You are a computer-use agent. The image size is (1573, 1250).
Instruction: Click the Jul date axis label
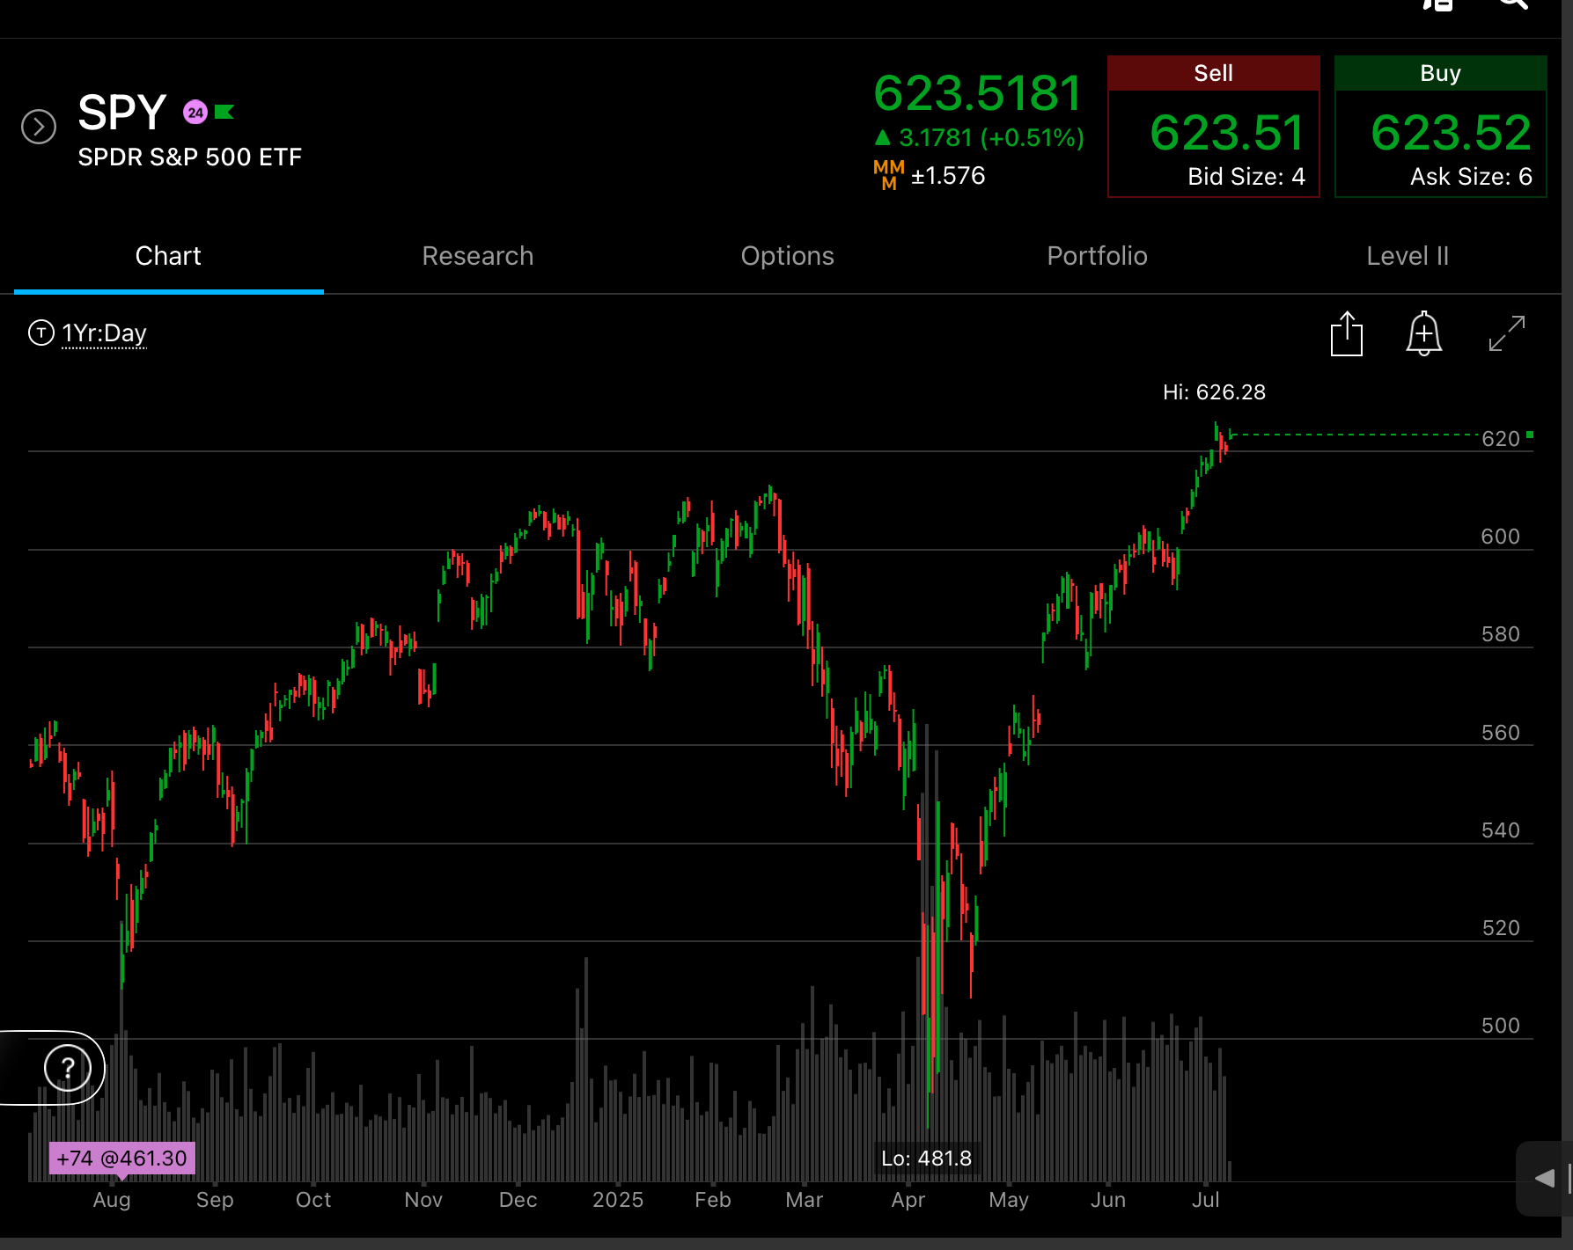(1206, 1200)
